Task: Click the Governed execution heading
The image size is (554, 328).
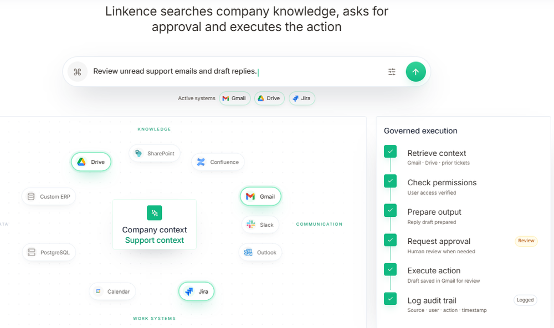Action: point(420,131)
